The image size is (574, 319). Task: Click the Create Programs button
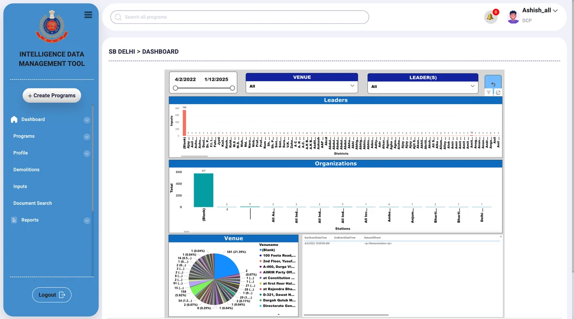point(52,96)
